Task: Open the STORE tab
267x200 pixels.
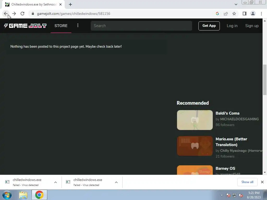Action: click(x=61, y=26)
